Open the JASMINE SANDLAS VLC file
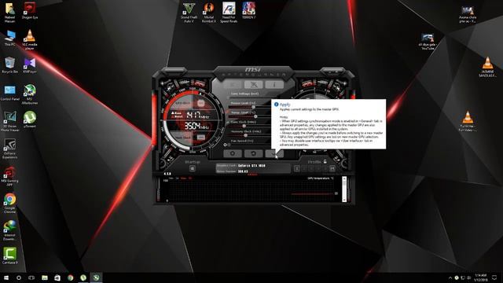The height and width of the screenshot is (283, 503). click(x=487, y=67)
